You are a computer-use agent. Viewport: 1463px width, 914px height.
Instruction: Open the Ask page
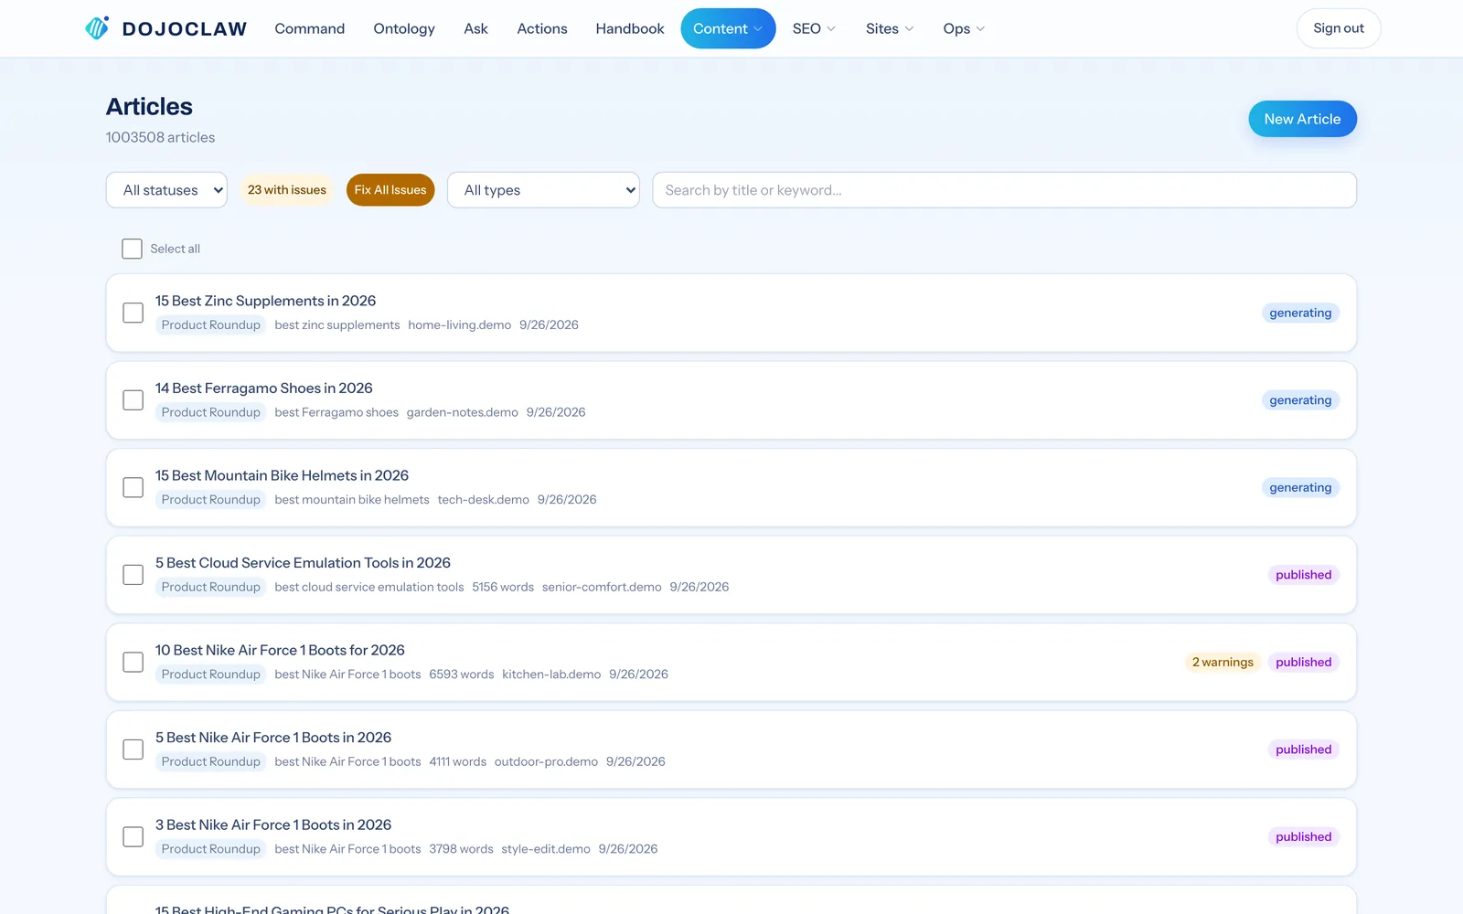(x=475, y=28)
